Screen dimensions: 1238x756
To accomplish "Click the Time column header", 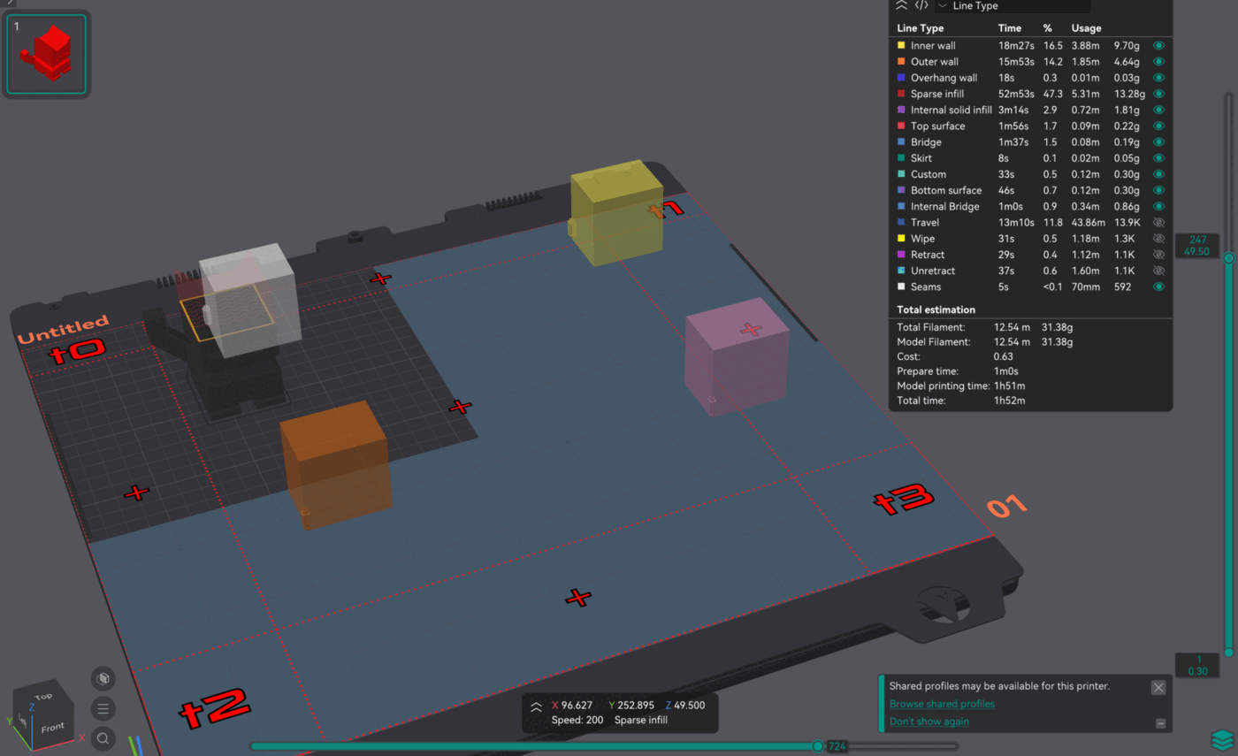I will coord(1009,28).
